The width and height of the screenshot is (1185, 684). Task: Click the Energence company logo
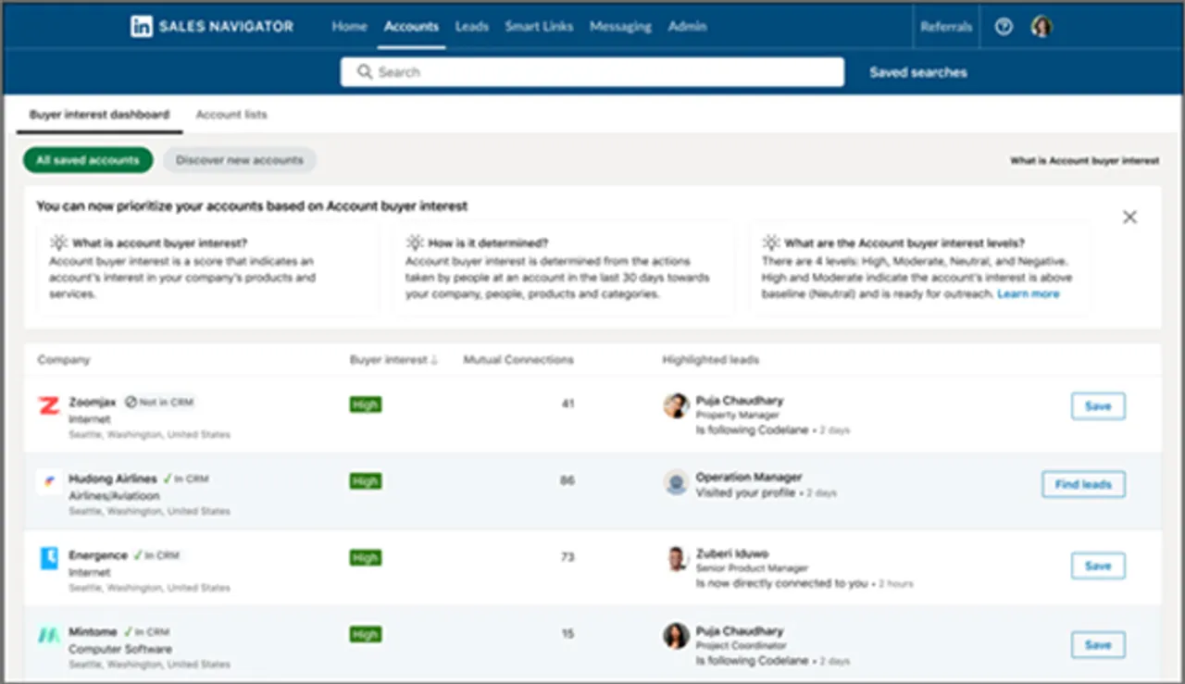[x=48, y=558]
